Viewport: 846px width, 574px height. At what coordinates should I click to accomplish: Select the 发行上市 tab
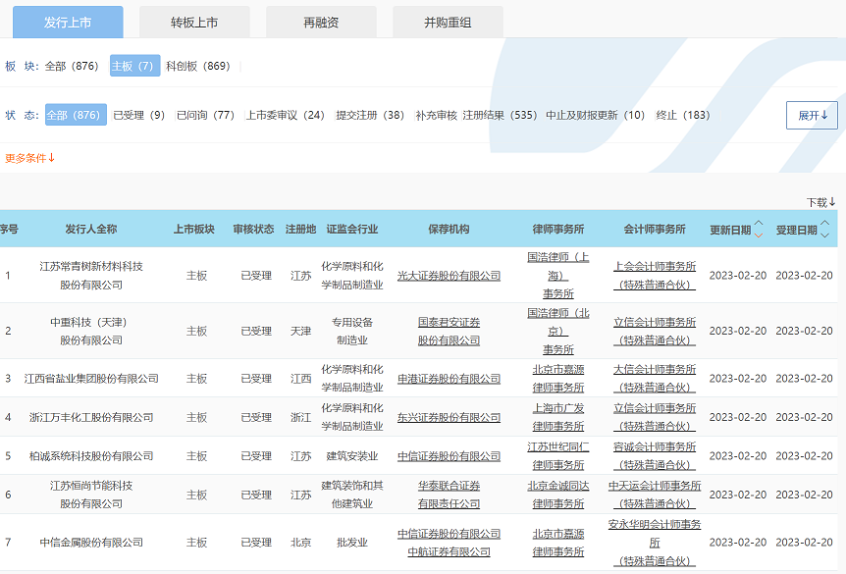[x=69, y=22]
